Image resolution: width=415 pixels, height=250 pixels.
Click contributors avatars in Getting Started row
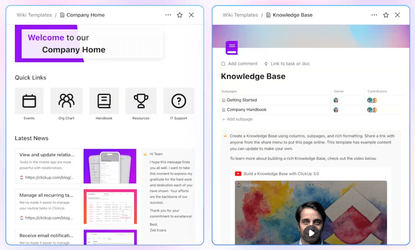coord(372,100)
